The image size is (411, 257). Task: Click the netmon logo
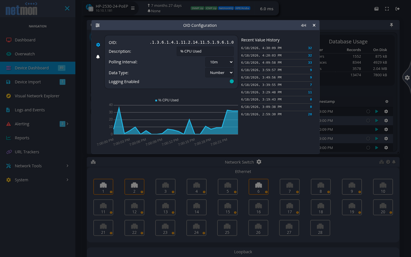point(21,9)
